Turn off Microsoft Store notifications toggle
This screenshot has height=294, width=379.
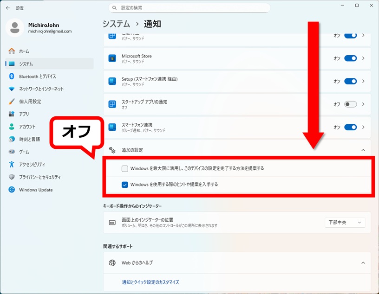coord(350,58)
